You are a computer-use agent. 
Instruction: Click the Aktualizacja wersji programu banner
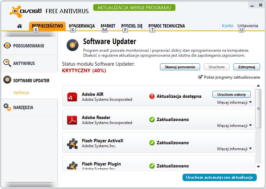134,8
